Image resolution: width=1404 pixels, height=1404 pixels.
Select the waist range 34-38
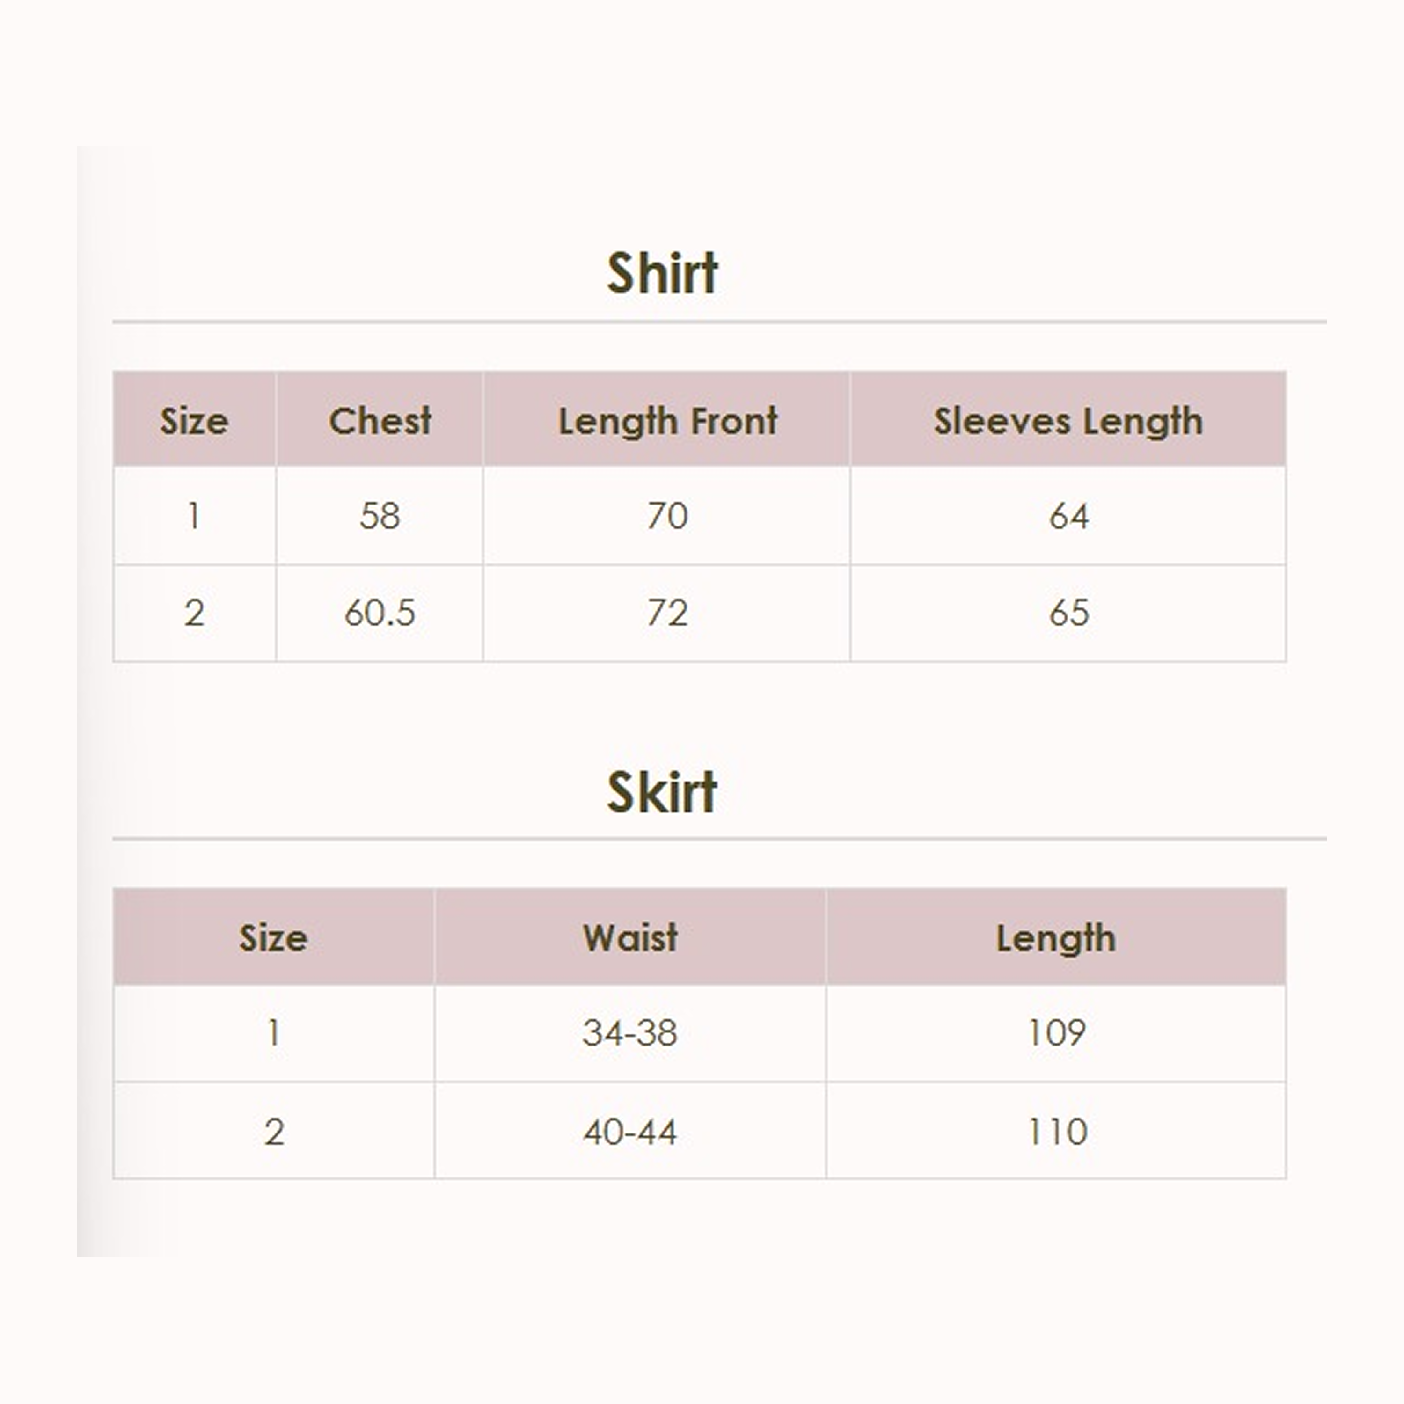(x=630, y=1033)
